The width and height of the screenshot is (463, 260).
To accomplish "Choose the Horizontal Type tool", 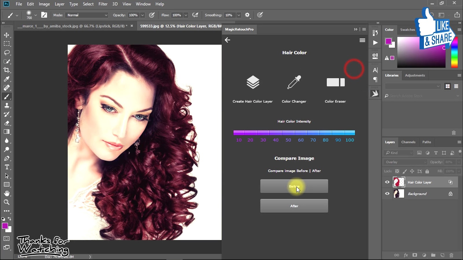I will point(7,167).
